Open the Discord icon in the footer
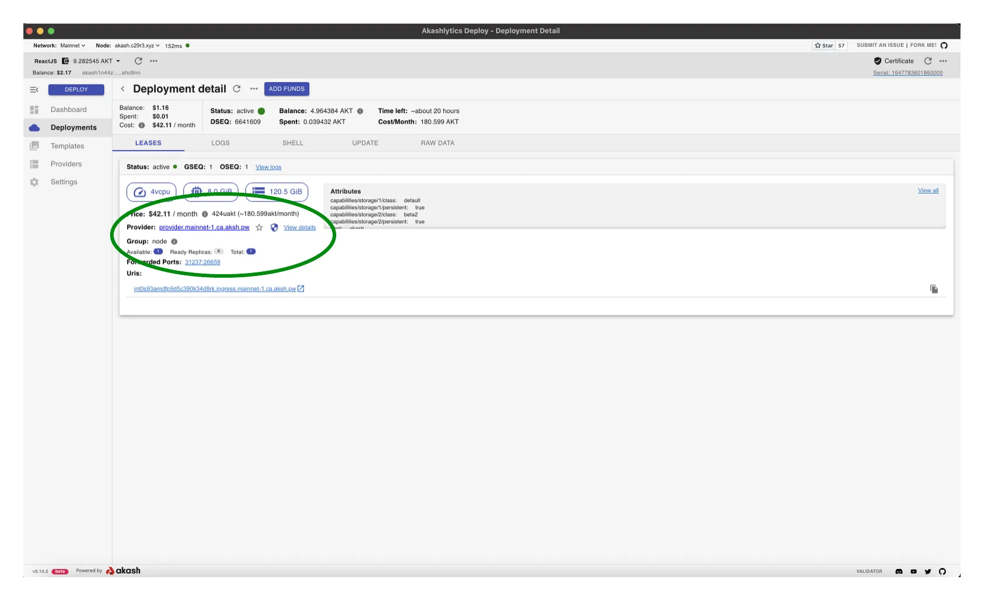Screen dimensions: 984x600 tap(898, 571)
